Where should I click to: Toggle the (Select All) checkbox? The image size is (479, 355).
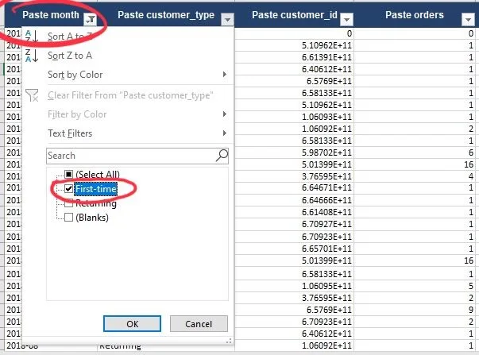tap(69, 175)
